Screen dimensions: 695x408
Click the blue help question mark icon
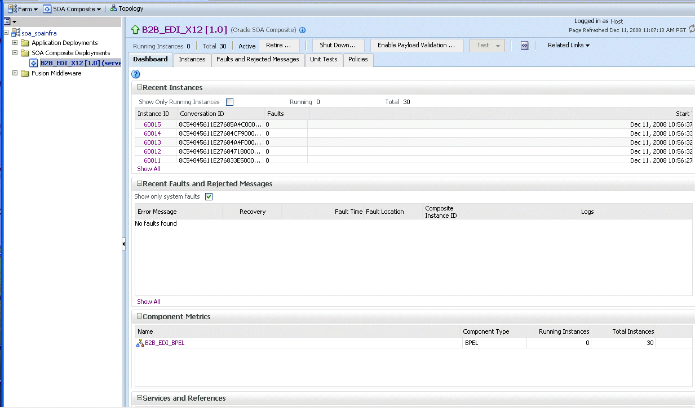(135, 74)
